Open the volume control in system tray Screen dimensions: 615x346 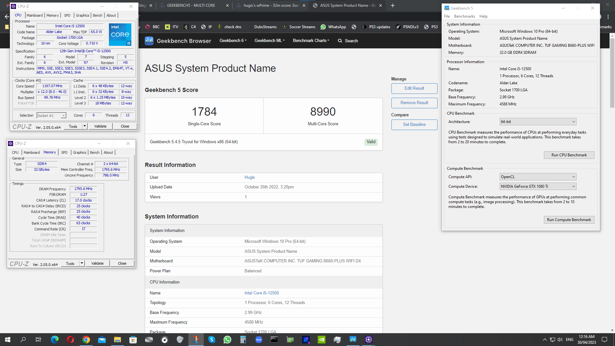[560, 340]
